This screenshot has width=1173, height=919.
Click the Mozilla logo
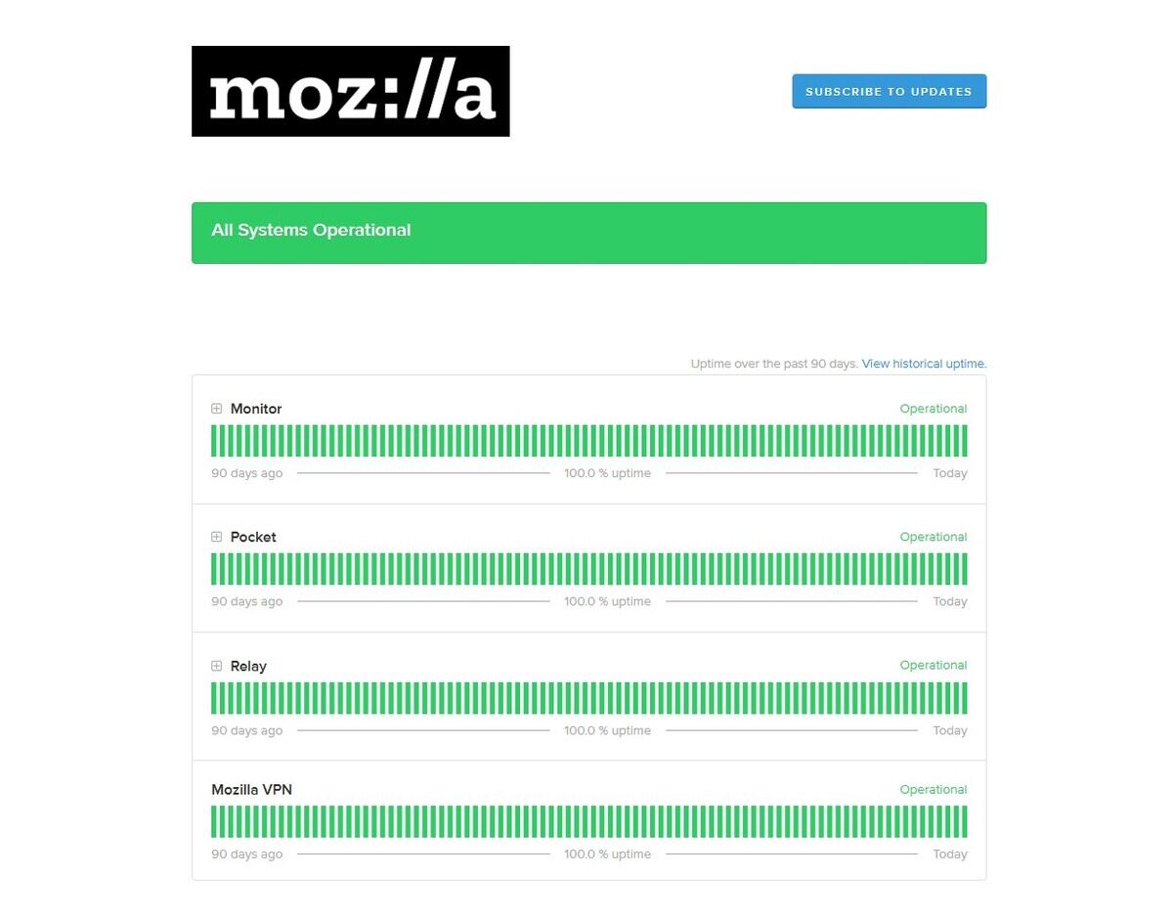tap(350, 91)
